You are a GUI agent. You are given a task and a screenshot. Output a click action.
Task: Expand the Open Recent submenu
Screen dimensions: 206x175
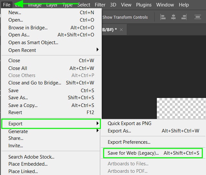[x=51, y=50]
